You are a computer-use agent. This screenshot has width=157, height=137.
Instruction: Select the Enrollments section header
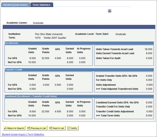tap(79, 43)
